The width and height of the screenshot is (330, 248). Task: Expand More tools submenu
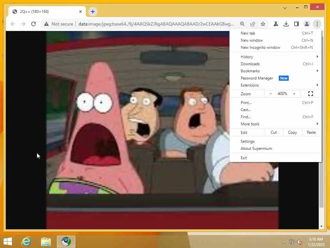pos(276,124)
